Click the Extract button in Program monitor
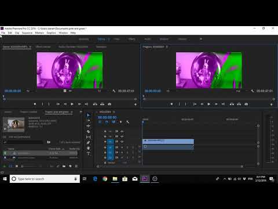The width and height of the screenshot is (278, 209). point(239,104)
